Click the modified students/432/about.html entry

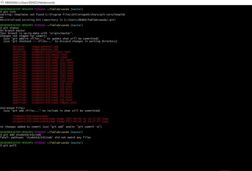click(40, 54)
